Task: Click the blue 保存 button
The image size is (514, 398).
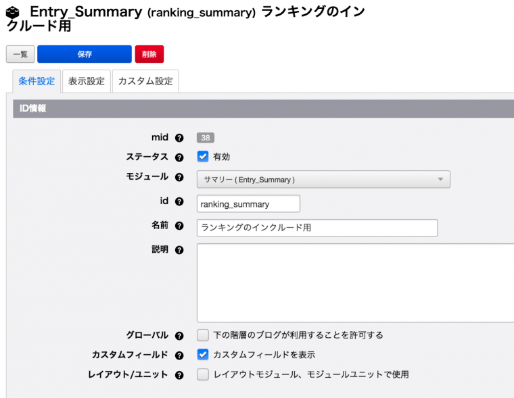Action: [85, 55]
